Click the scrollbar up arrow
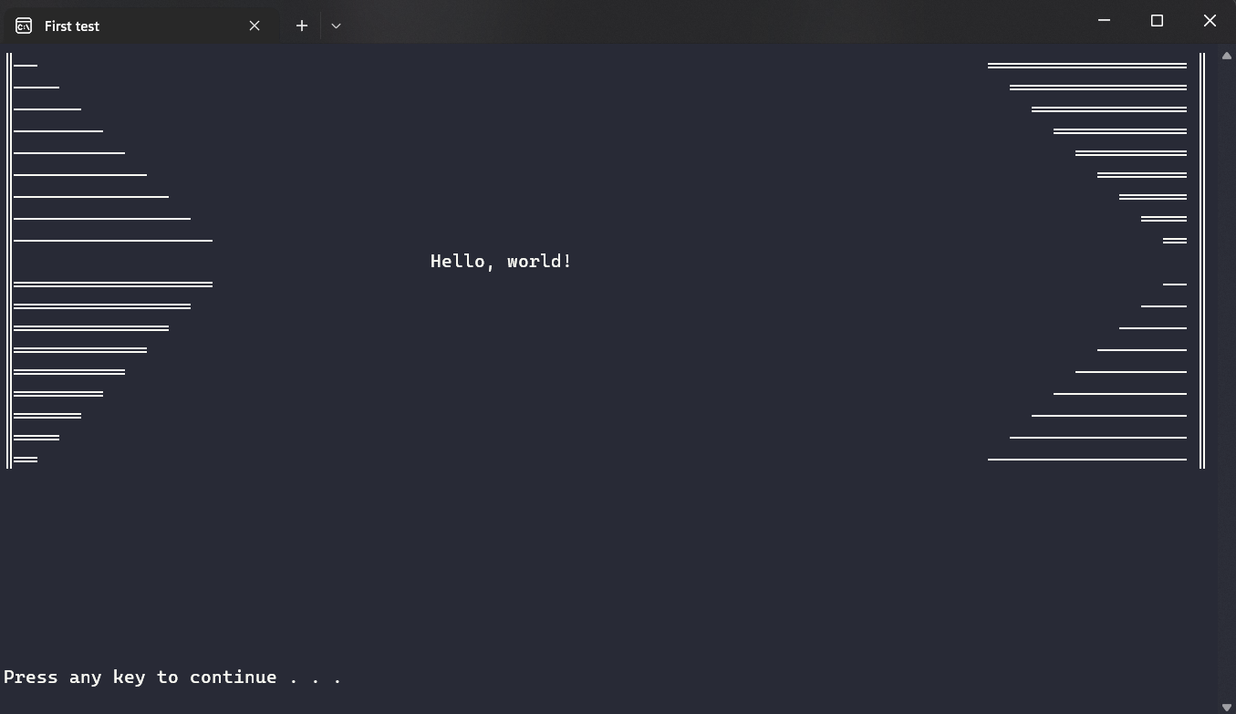The height and width of the screenshot is (714, 1236). coord(1227,57)
